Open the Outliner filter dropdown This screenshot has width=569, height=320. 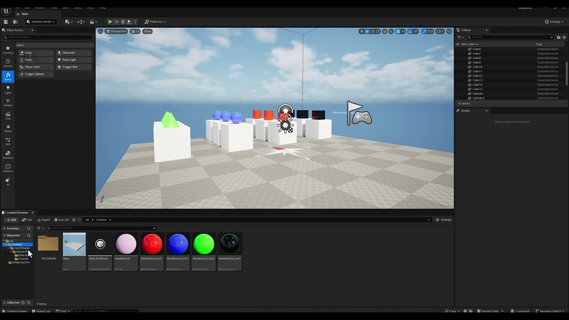pos(460,37)
